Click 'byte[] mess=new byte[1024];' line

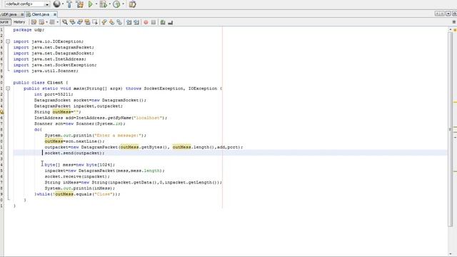79,165
